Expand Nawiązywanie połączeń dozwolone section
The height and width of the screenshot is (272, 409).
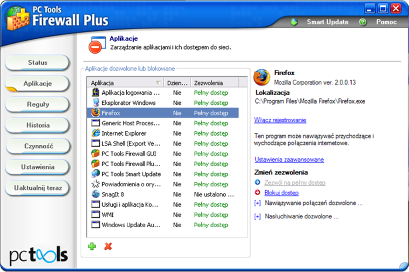[257, 203]
